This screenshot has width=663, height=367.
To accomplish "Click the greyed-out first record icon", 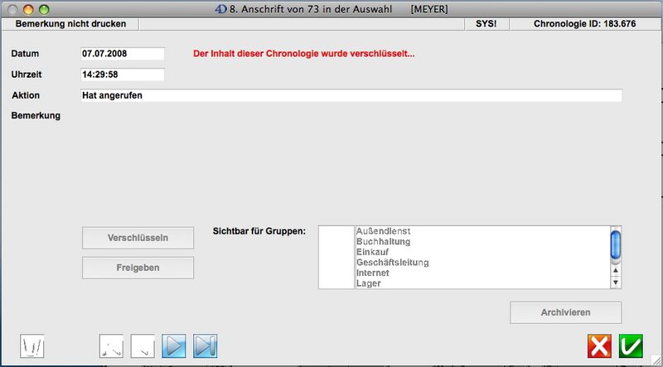I will coord(111,345).
